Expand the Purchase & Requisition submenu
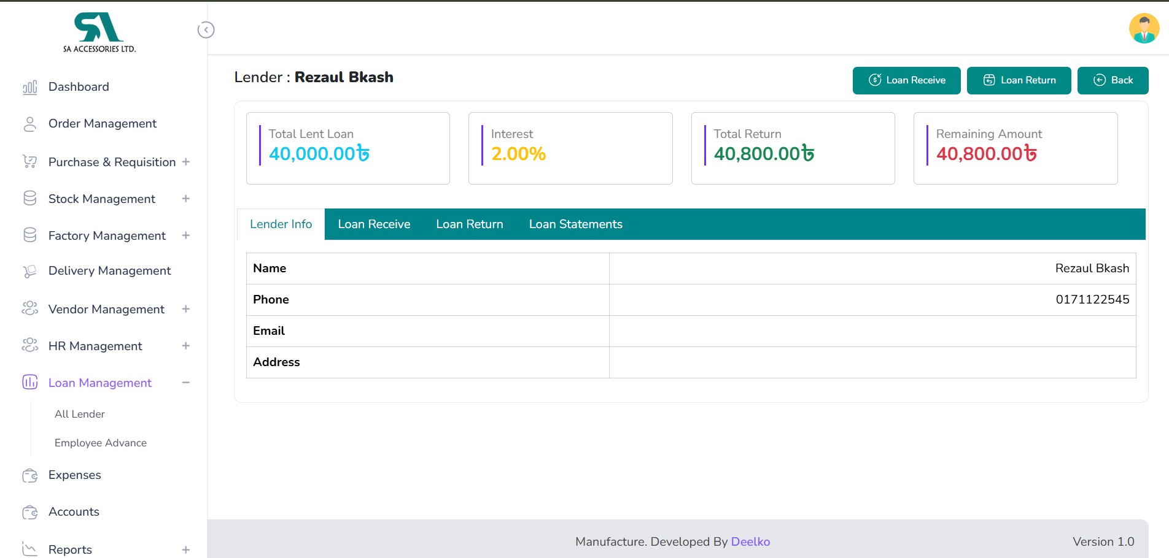Screen dimensions: 1169x558 click(x=185, y=162)
